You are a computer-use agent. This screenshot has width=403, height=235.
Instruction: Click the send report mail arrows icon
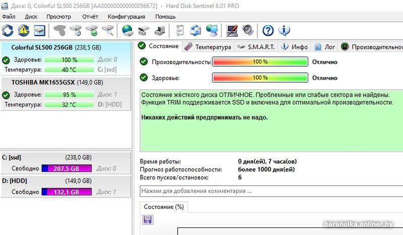click(x=195, y=31)
